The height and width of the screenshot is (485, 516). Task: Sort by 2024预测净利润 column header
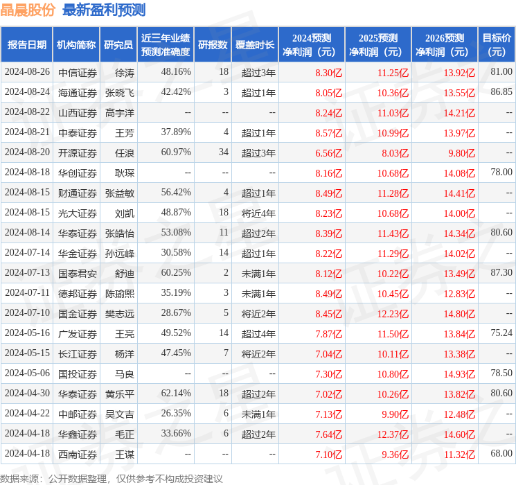(x=312, y=45)
